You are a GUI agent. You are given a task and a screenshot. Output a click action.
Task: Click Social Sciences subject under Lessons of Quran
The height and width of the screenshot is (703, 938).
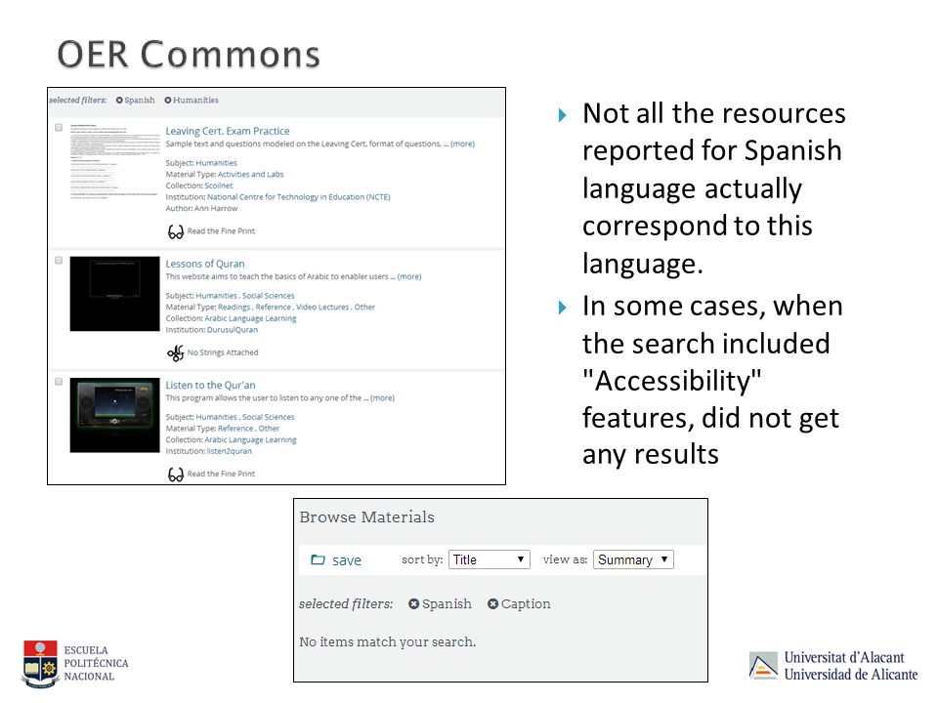tap(268, 296)
